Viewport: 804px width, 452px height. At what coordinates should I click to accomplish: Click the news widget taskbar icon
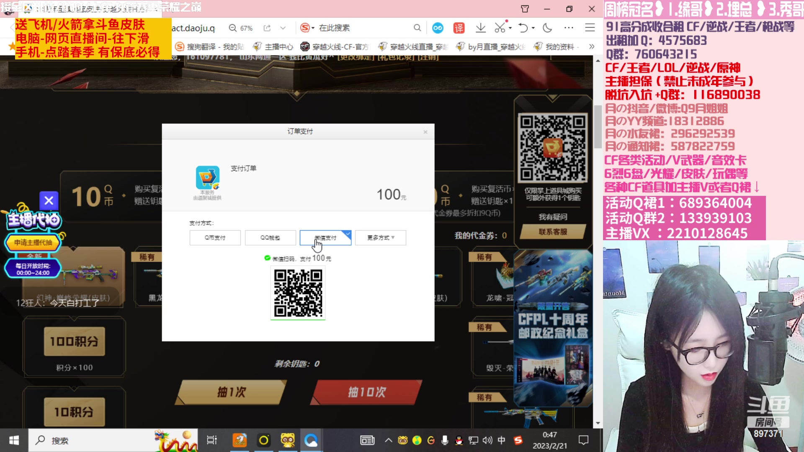pyautogui.click(x=367, y=440)
